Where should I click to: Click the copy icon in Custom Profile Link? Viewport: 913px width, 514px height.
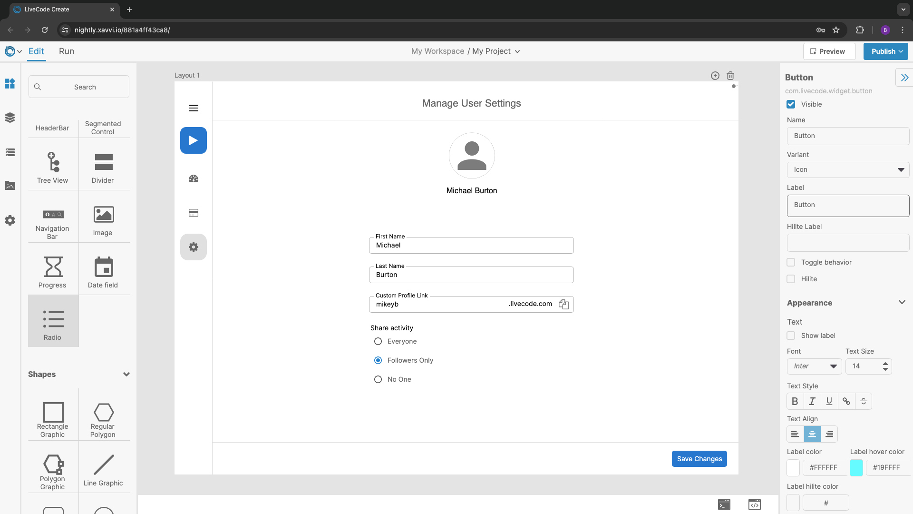pyautogui.click(x=563, y=304)
